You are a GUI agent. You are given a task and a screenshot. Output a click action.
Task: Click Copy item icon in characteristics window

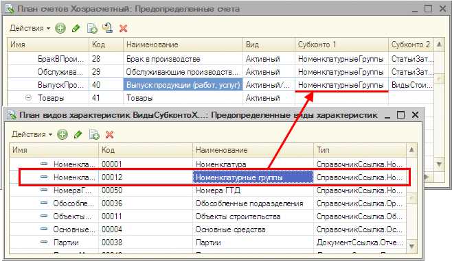point(94,134)
